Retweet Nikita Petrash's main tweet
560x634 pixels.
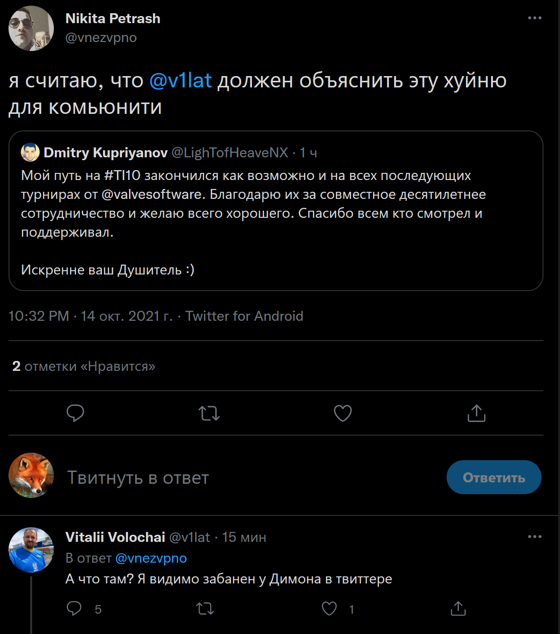point(209,413)
